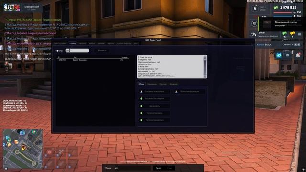Click the notification bell icon

(298, 55)
